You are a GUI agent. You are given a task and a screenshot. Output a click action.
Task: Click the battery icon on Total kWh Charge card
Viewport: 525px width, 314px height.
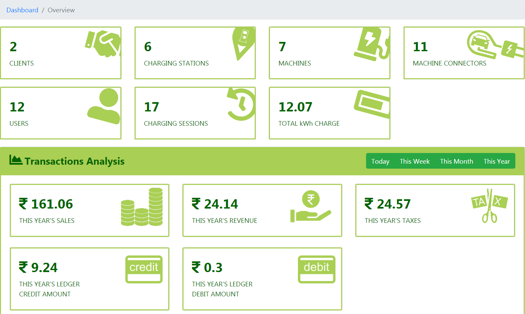(x=372, y=104)
